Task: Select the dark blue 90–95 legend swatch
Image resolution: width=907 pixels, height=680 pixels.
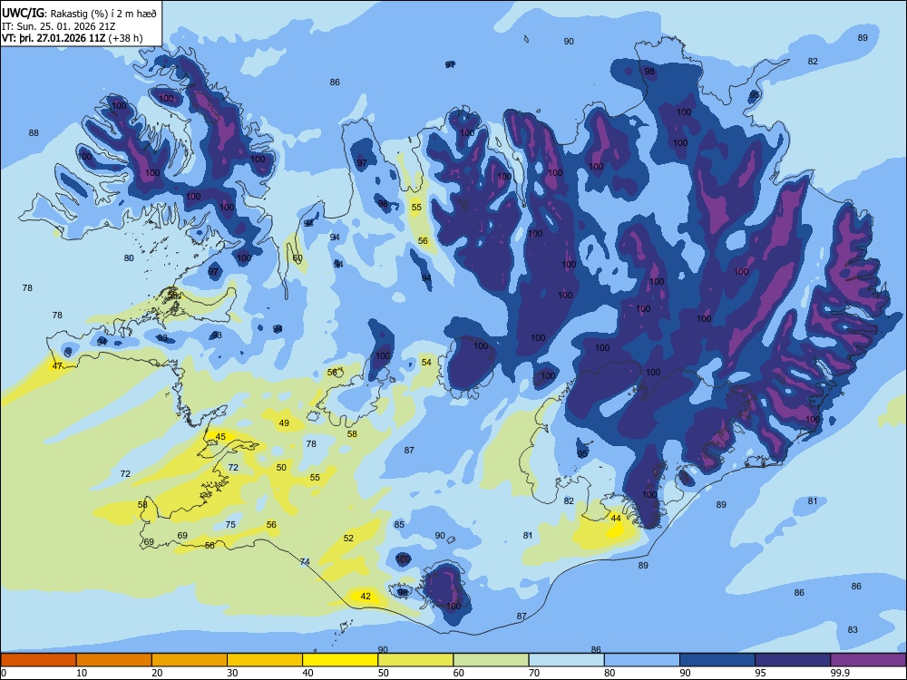Action: click(717, 660)
